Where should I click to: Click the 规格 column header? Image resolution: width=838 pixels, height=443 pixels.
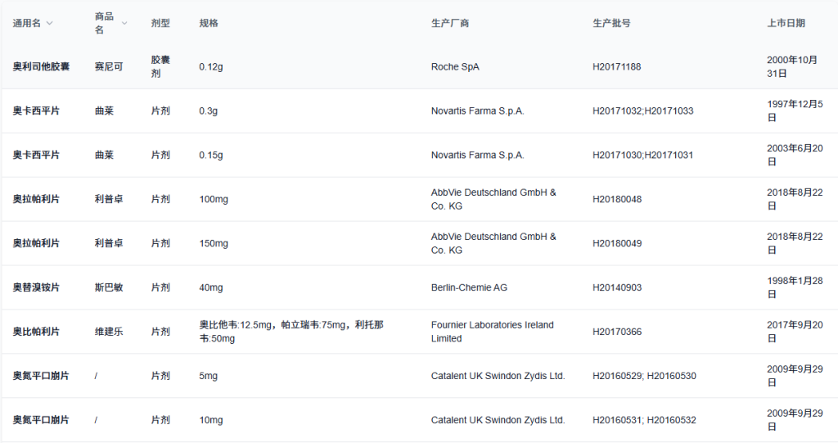coord(209,24)
